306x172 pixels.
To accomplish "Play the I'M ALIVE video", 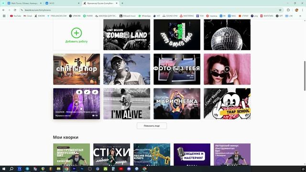I will (127, 104).
